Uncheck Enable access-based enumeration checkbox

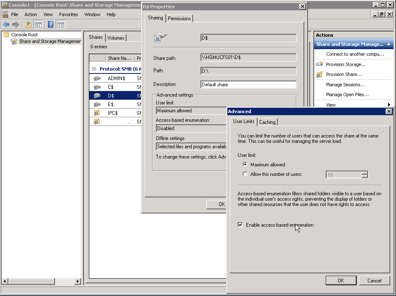point(240,225)
